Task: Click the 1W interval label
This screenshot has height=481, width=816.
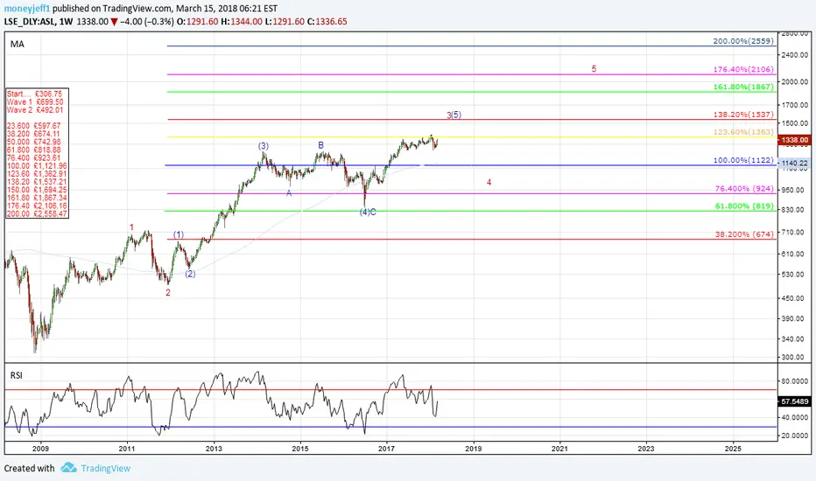Action: point(66,21)
